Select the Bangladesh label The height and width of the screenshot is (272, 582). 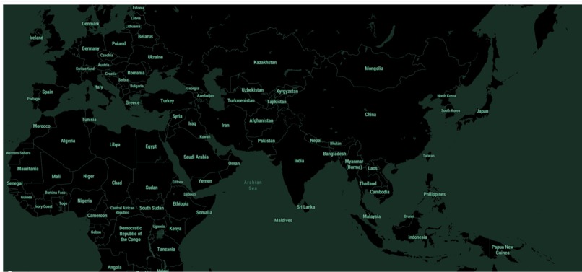point(334,154)
